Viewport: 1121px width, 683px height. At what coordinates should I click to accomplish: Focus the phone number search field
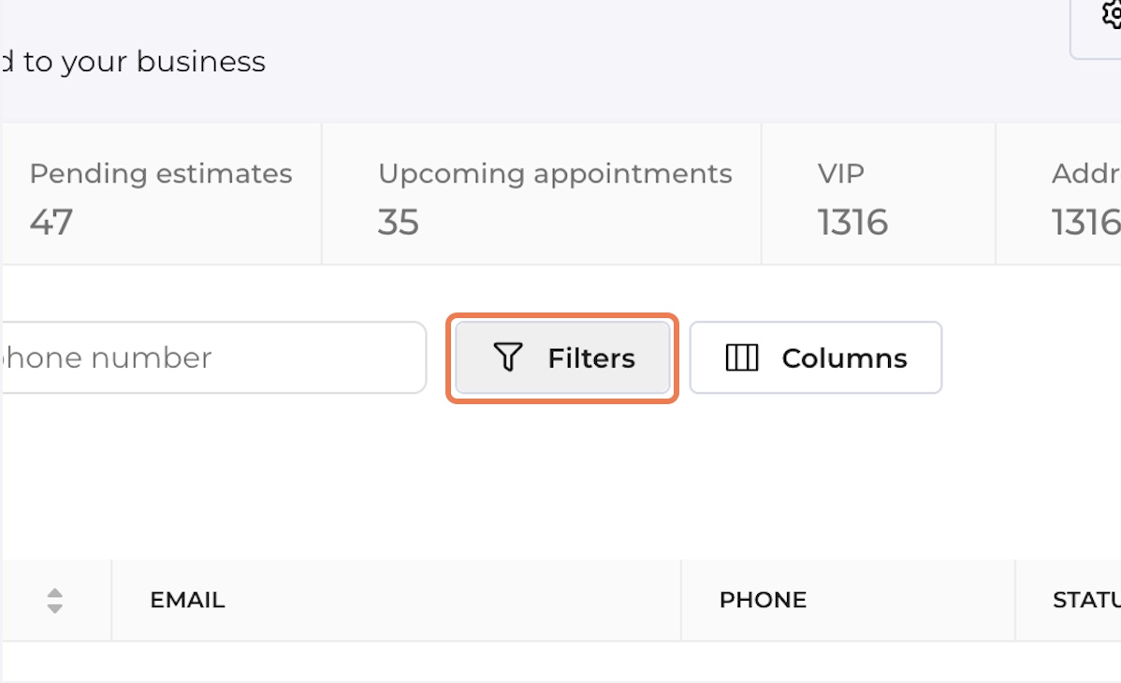(x=213, y=357)
